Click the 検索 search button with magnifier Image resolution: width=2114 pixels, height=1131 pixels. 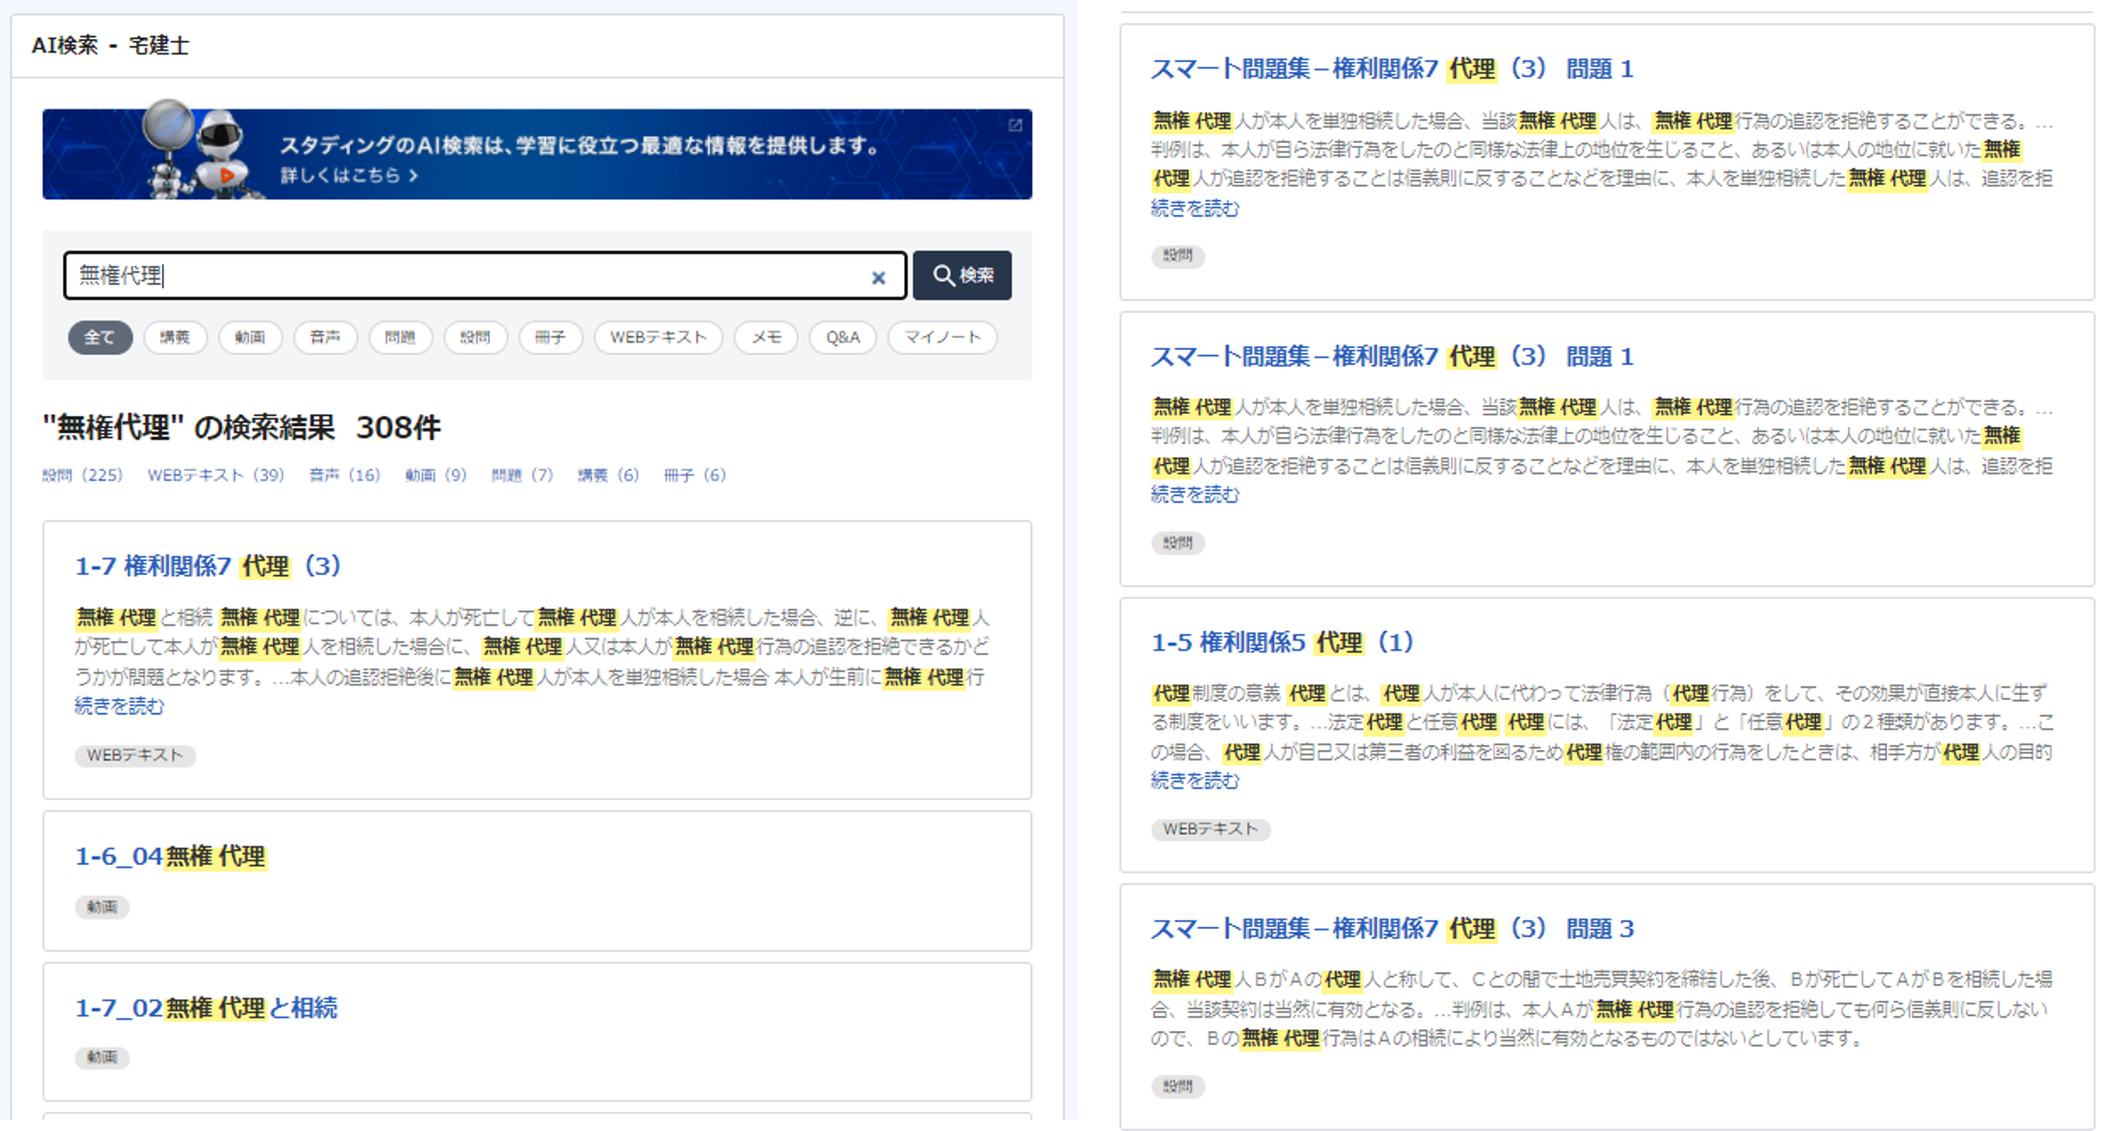click(x=962, y=276)
